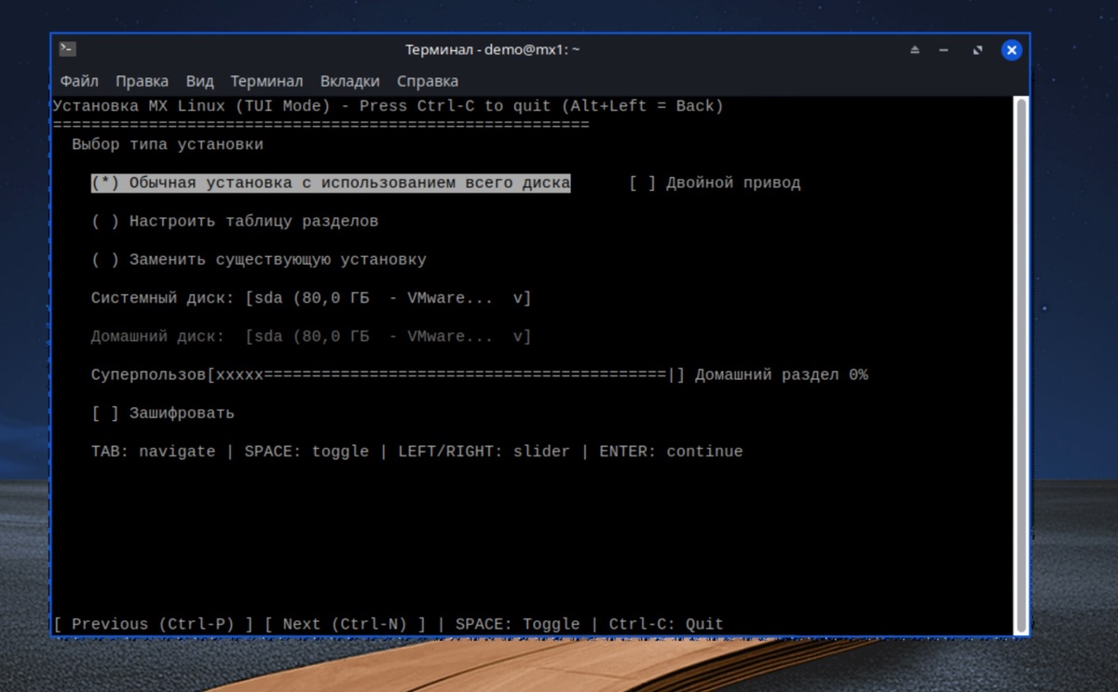Click the 'ENTER: continue' hint text
Viewport: 1118px width, 692px height.
pyautogui.click(x=671, y=452)
